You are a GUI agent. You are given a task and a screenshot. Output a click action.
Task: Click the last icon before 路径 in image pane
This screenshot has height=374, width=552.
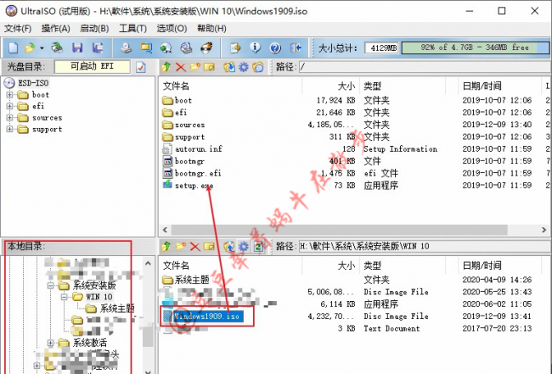click(x=258, y=67)
